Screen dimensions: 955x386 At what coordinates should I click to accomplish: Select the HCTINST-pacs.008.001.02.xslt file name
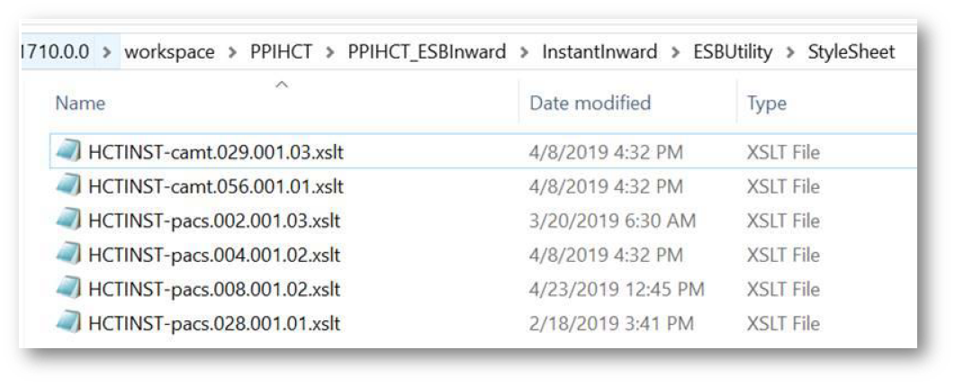(x=212, y=290)
